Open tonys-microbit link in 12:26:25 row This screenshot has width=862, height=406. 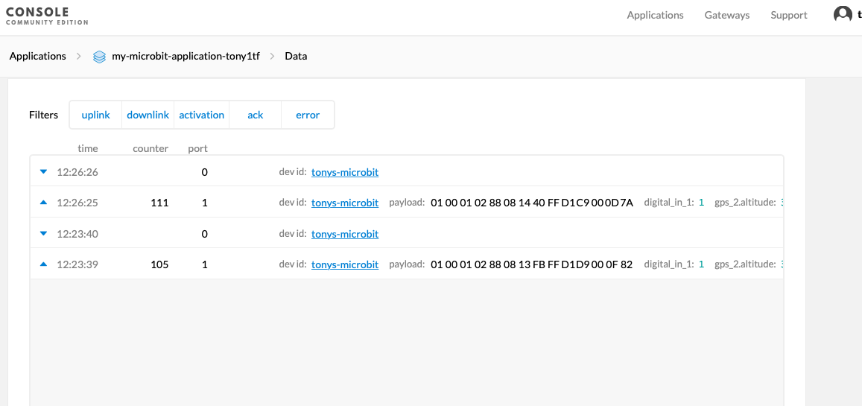[x=345, y=203]
